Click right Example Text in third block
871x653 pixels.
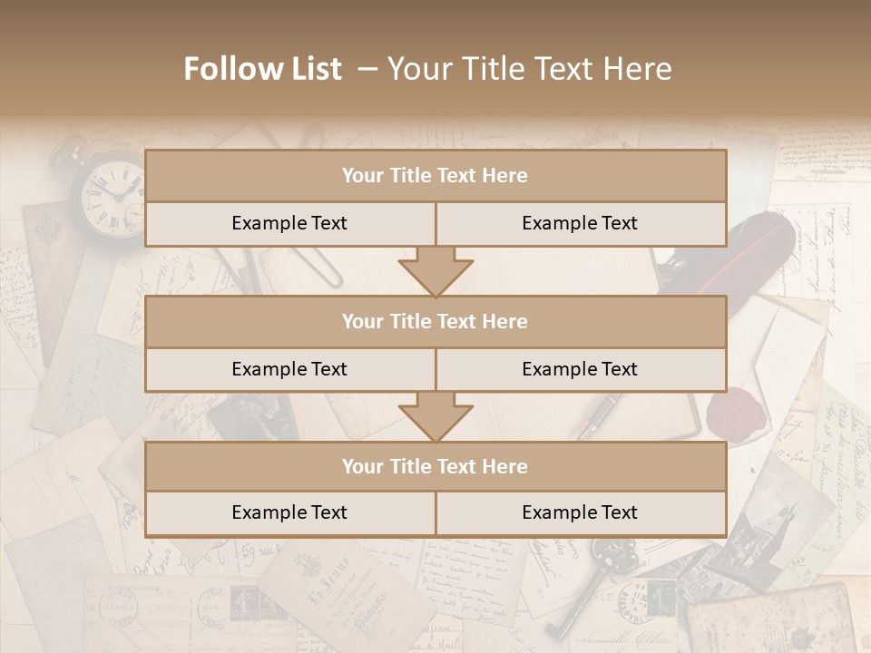click(580, 512)
